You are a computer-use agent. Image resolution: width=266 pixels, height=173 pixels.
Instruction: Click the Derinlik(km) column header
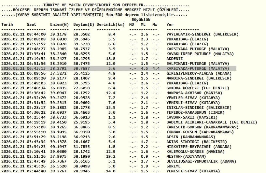111,24
